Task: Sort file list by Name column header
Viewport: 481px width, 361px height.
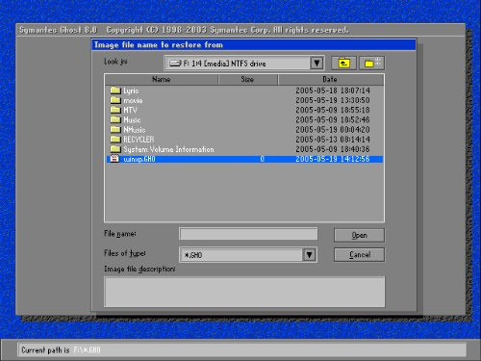Action: point(162,79)
